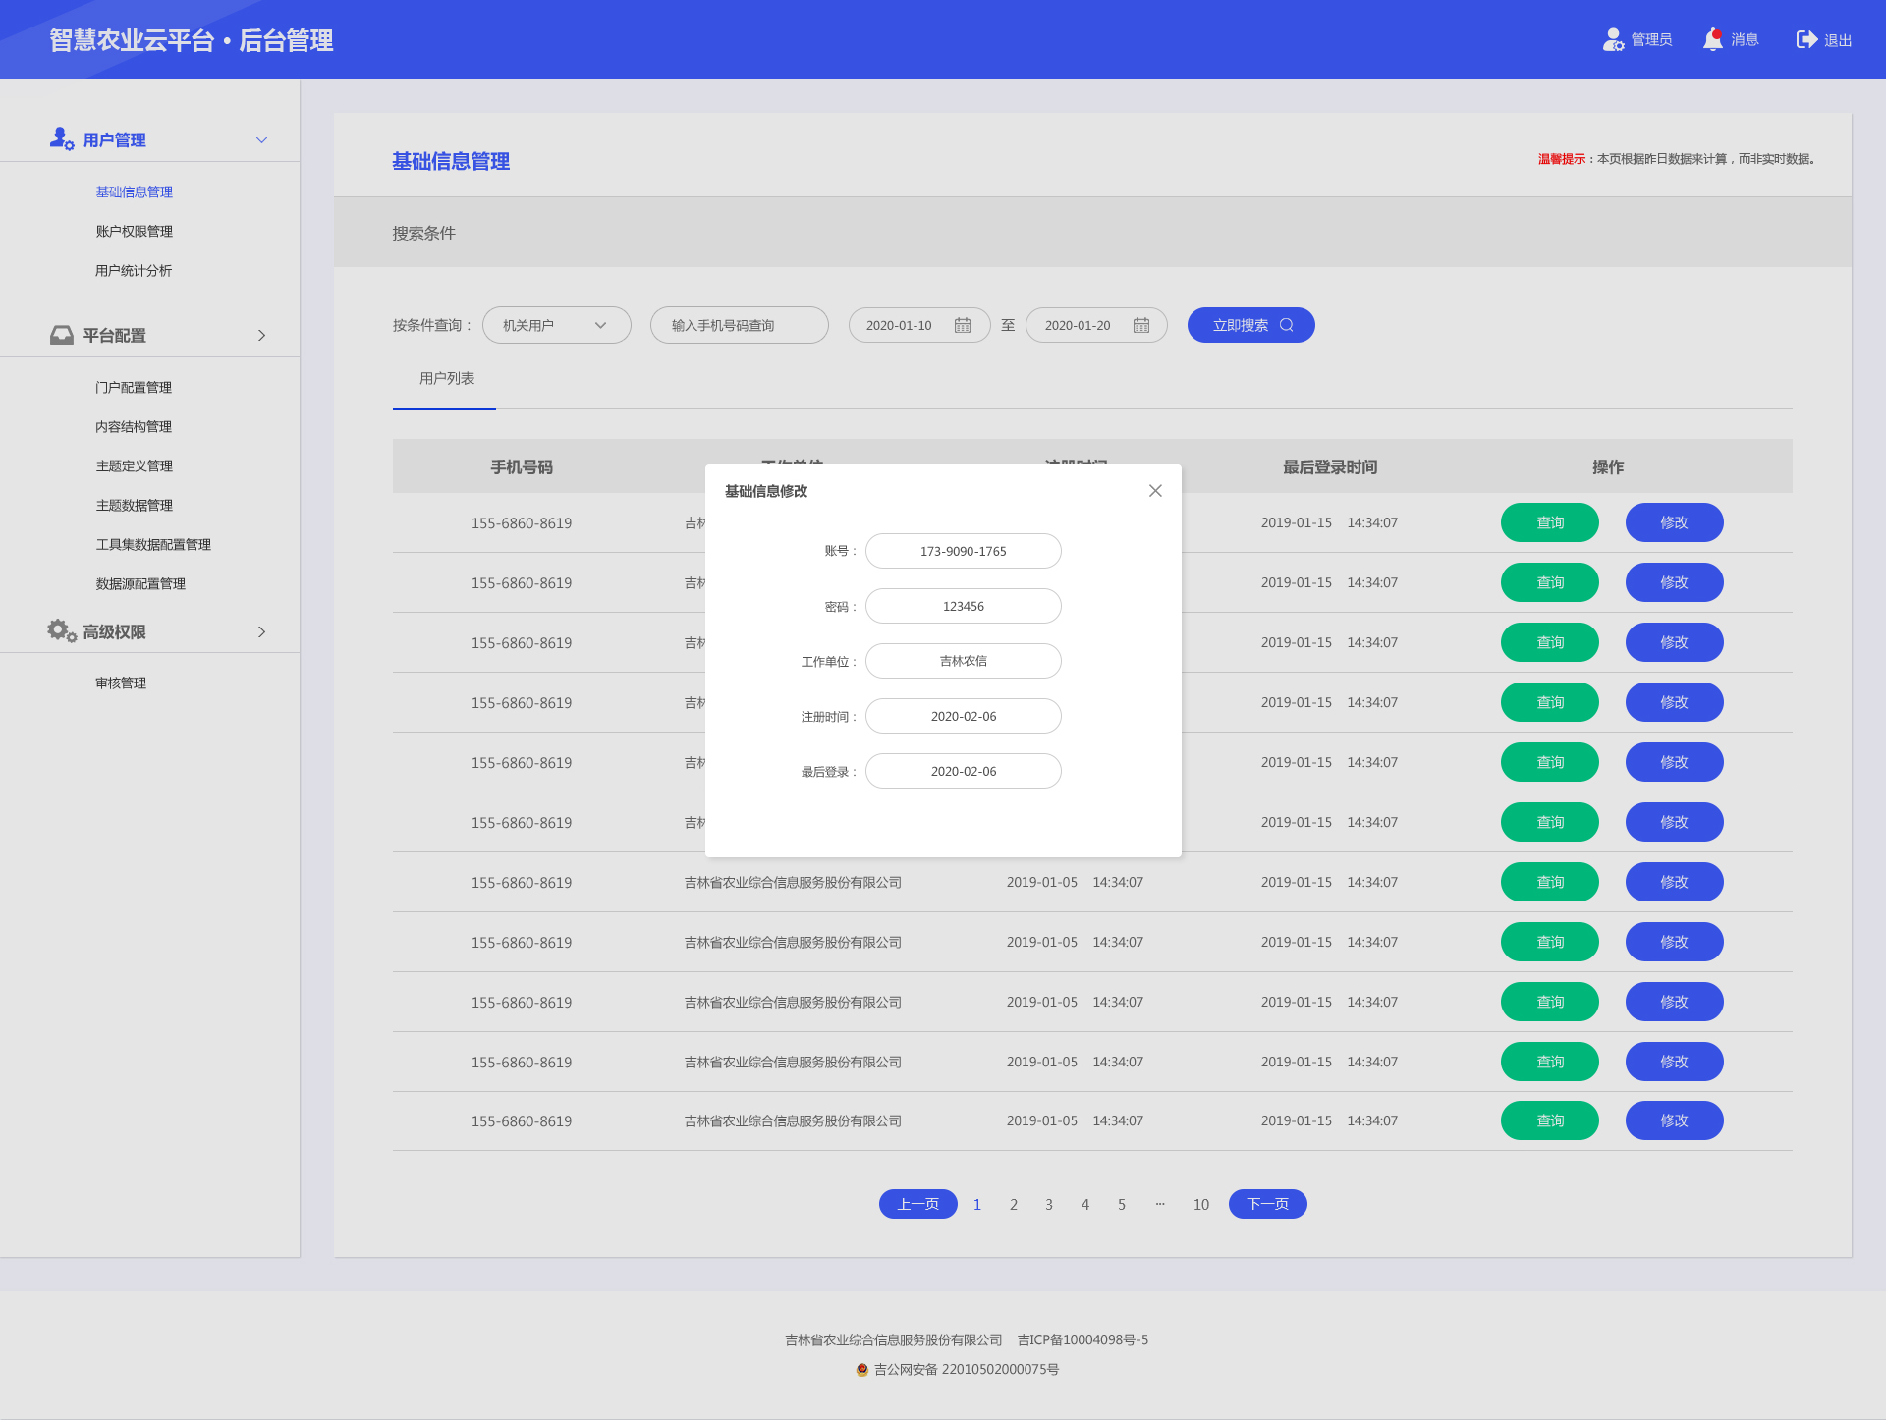Edit the 密码 field in dialog
Screen dimensions: 1886x1420
pyautogui.click(x=963, y=606)
